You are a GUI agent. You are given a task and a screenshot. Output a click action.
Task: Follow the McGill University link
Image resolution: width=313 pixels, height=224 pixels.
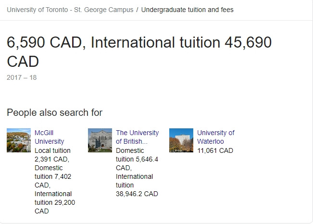(x=49, y=137)
